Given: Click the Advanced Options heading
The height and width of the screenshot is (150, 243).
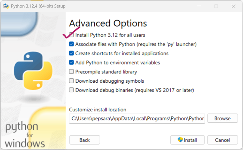Looking at the screenshot, I should click(x=108, y=23).
